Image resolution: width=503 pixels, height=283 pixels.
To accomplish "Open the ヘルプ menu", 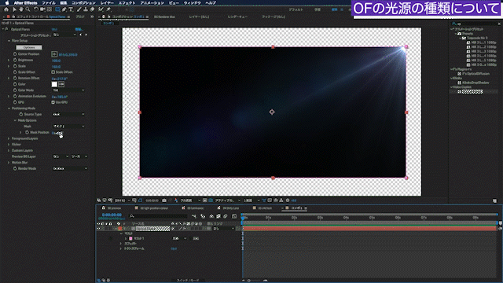I will [211, 3].
